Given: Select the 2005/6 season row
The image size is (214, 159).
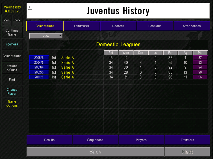Looking at the screenshot, I should click(x=39, y=58).
